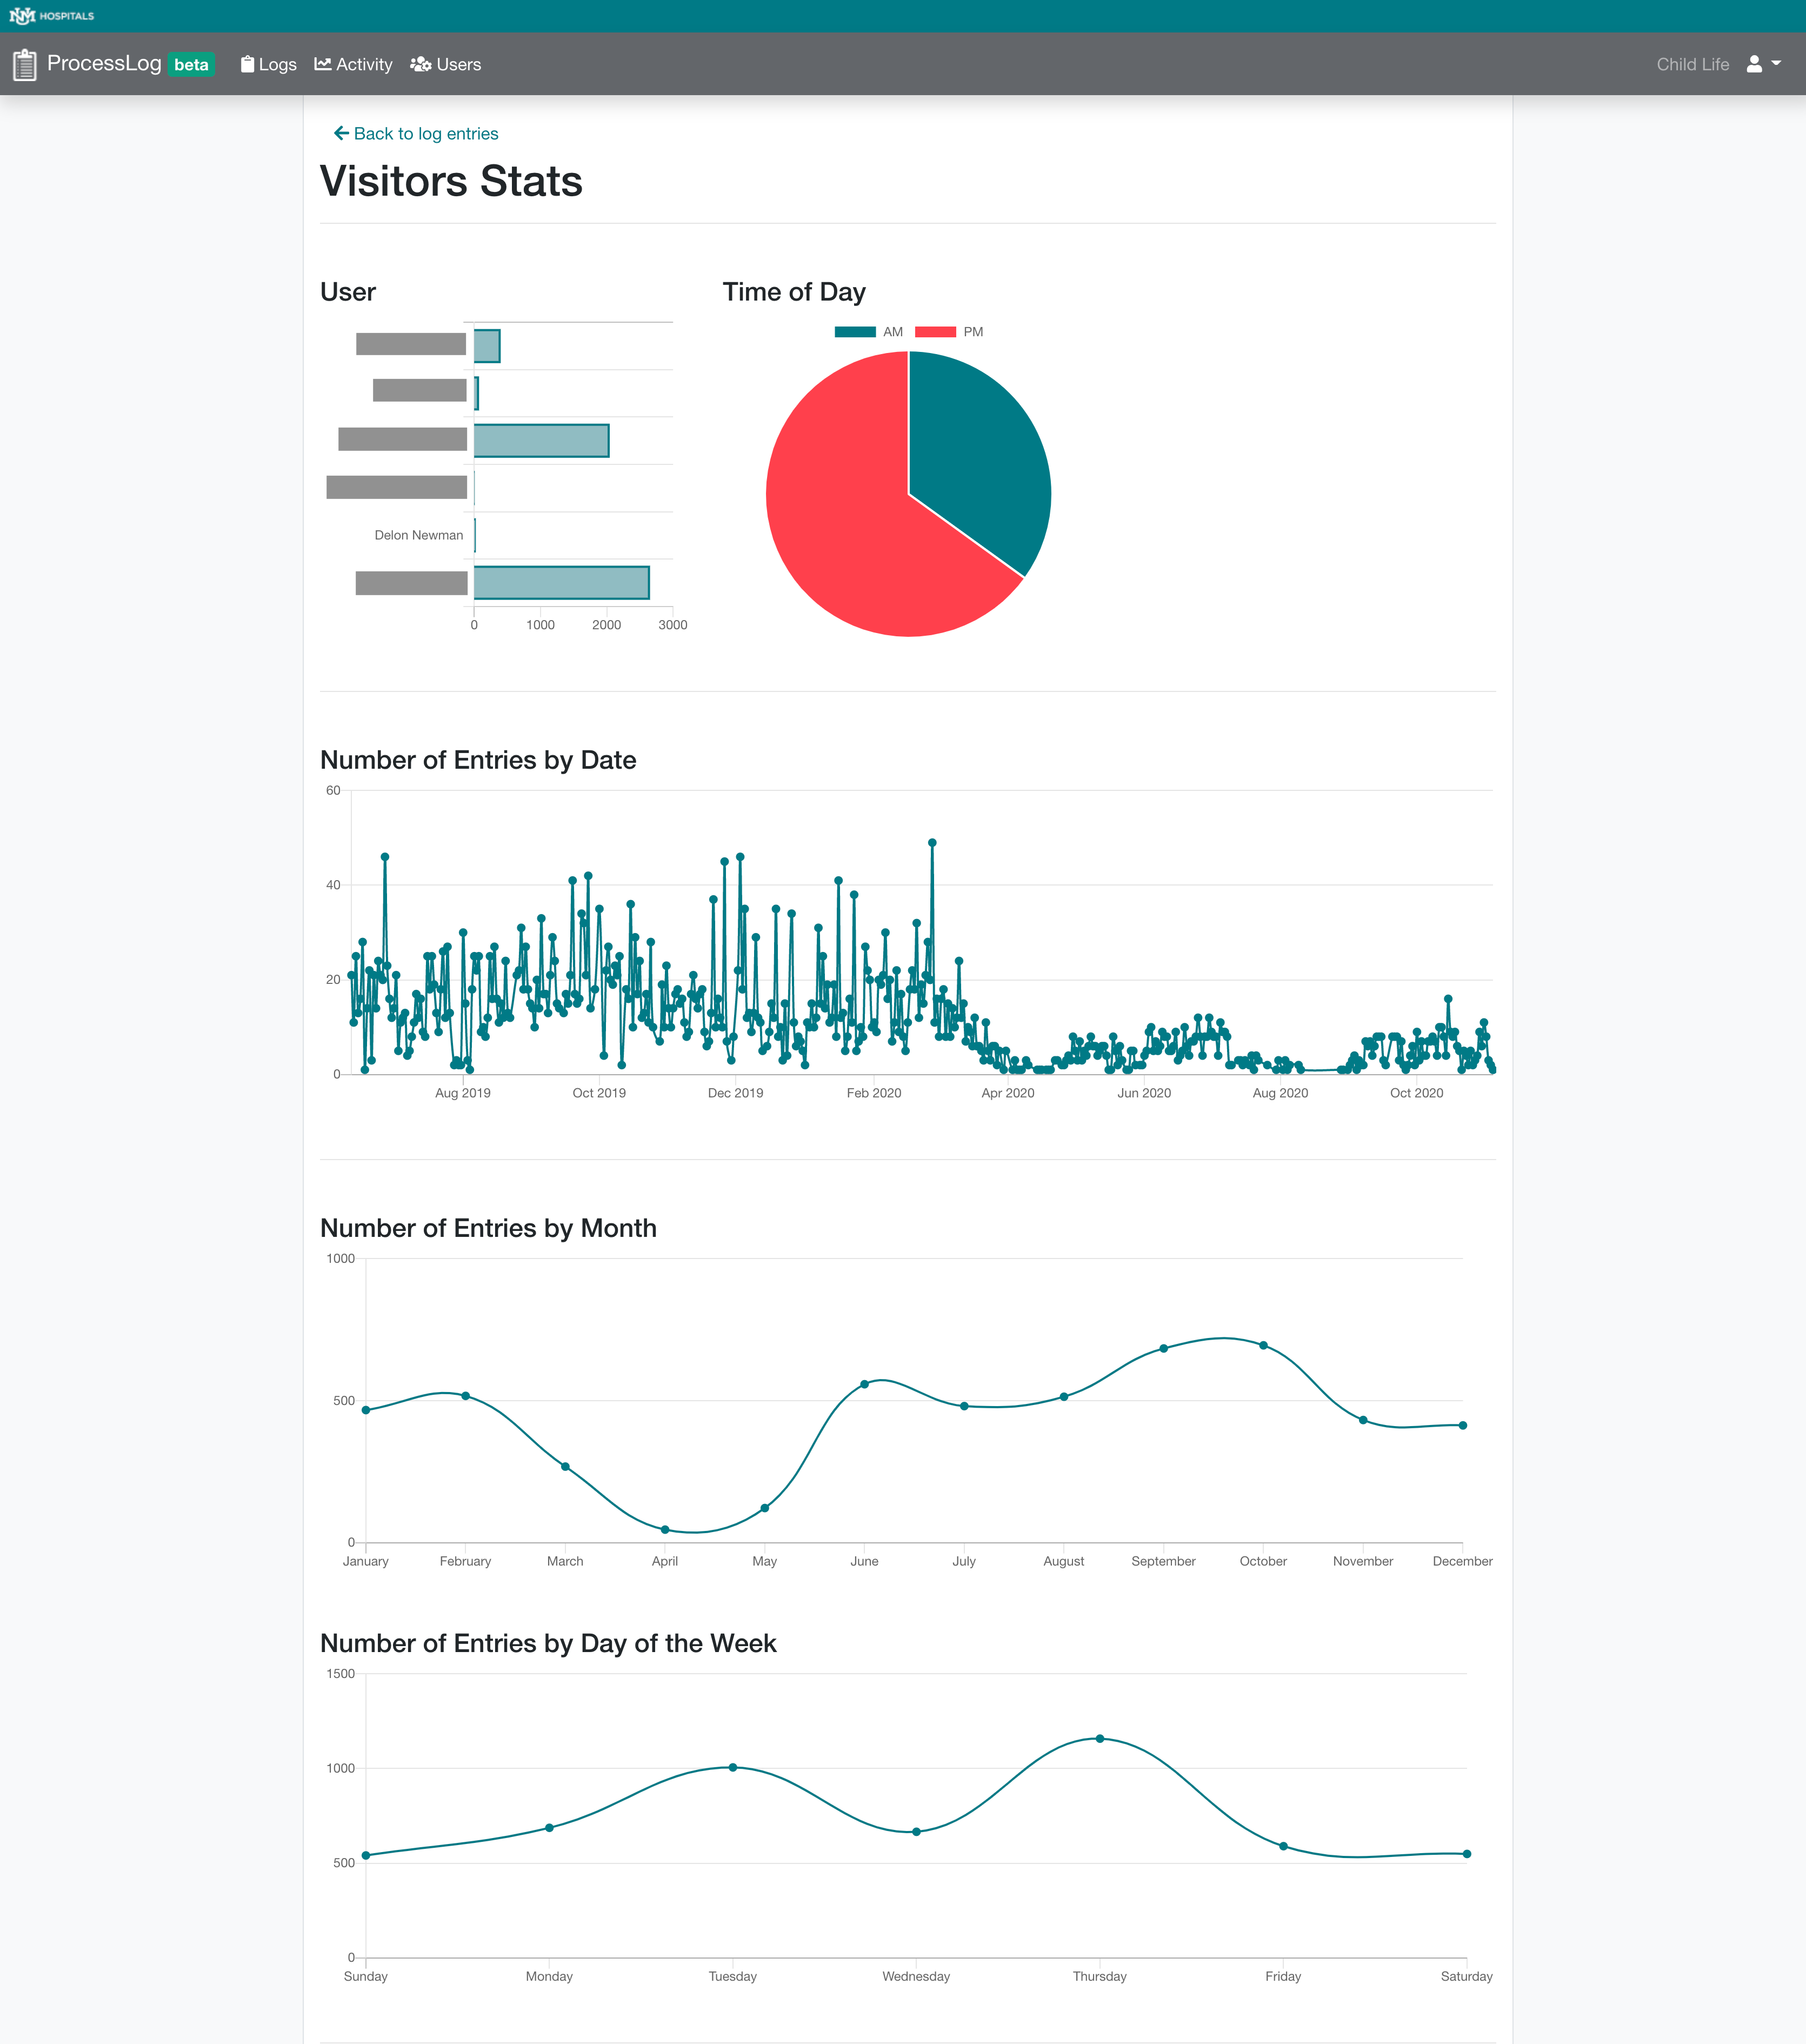Open the ProcessLog home link

tap(104, 64)
